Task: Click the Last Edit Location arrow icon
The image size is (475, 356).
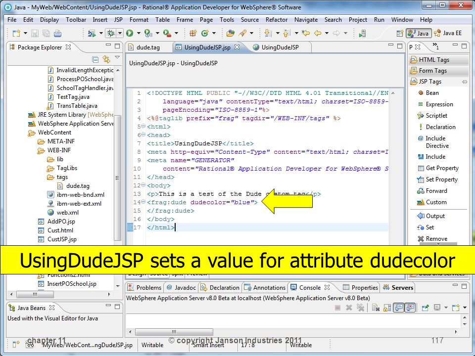Action: click(x=306, y=33)
